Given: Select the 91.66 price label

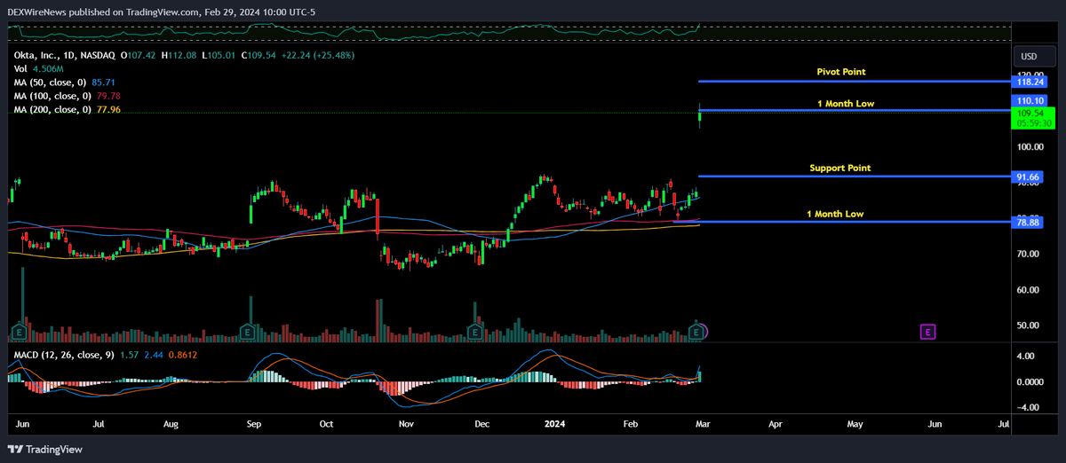Looking at the screenshot, I should pyautogui.click(x=1029, y=177).
